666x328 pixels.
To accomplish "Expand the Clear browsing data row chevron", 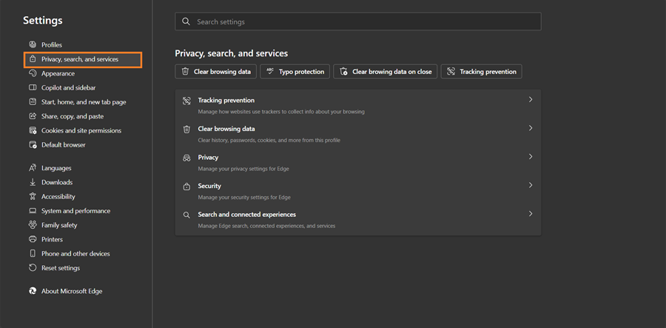I will point(530,128).
